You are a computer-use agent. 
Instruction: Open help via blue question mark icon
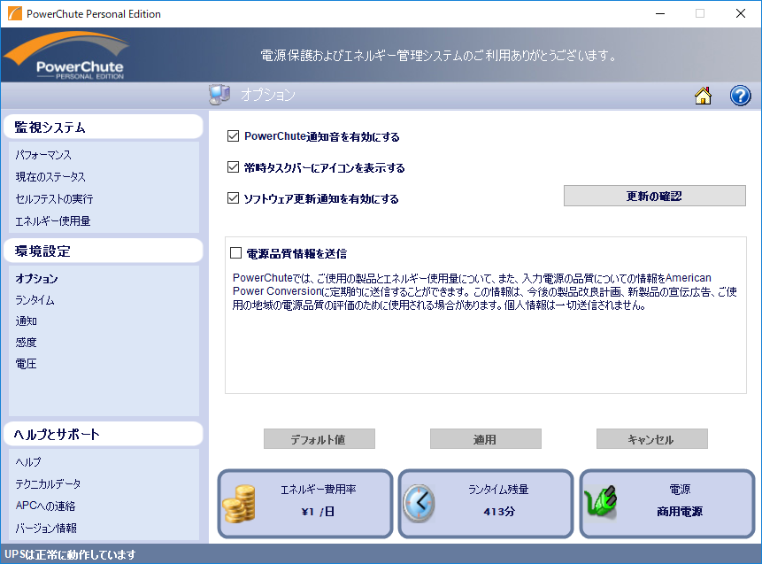coord(740,96)
